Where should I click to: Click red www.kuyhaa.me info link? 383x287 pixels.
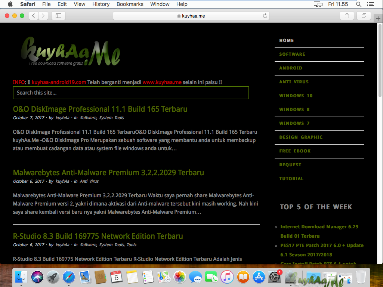[162, 82]
